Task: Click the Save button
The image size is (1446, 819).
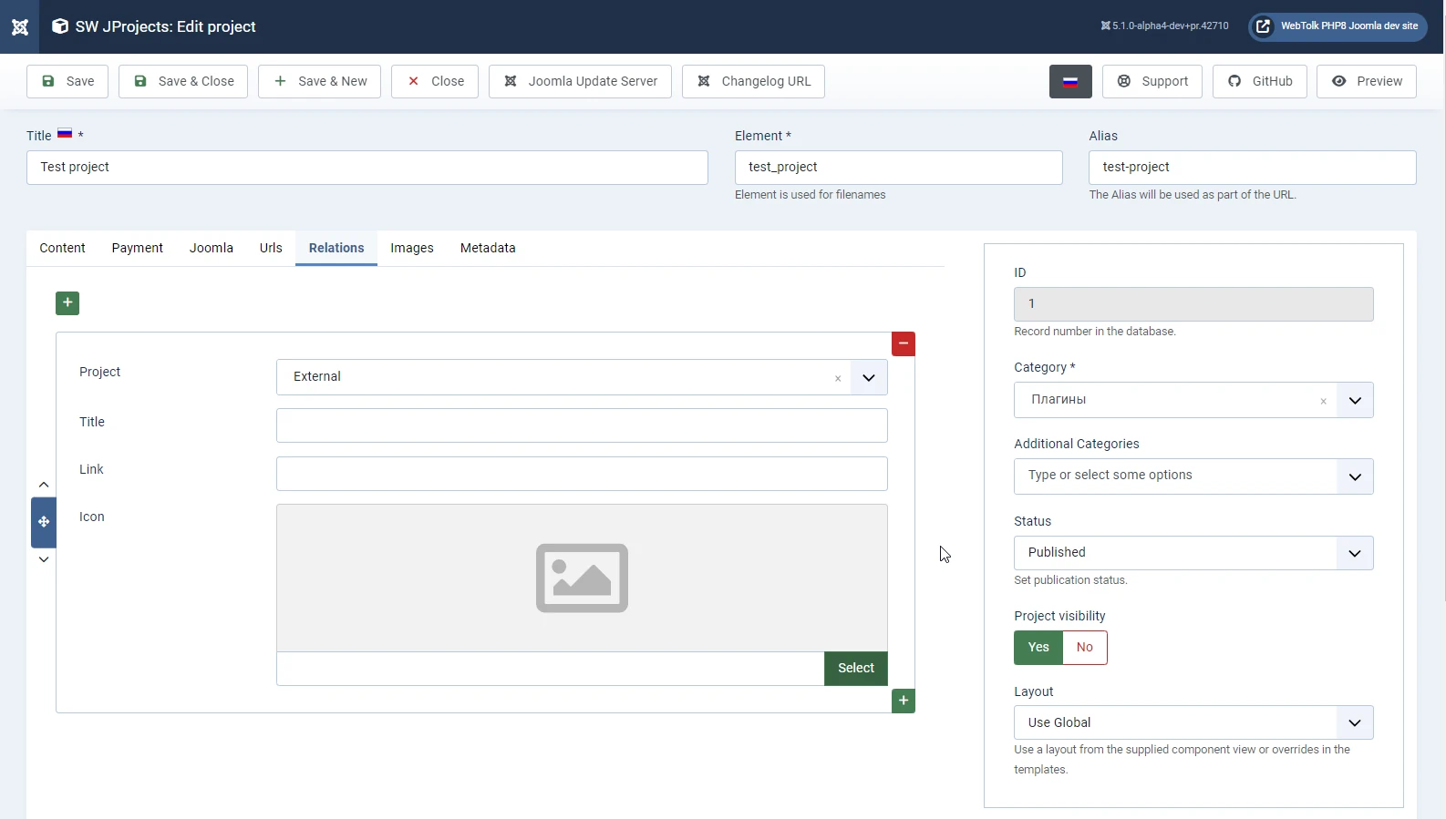Action: (x=67, y=81)
